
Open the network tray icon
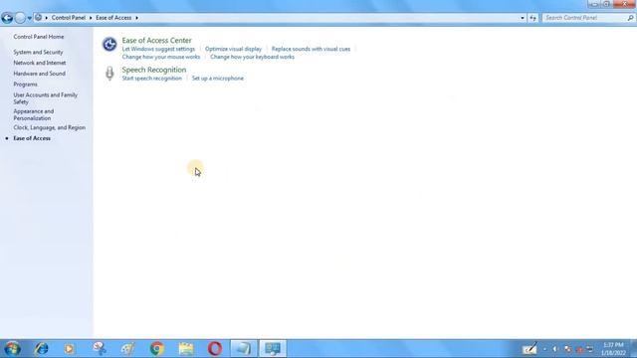[590, 349]
